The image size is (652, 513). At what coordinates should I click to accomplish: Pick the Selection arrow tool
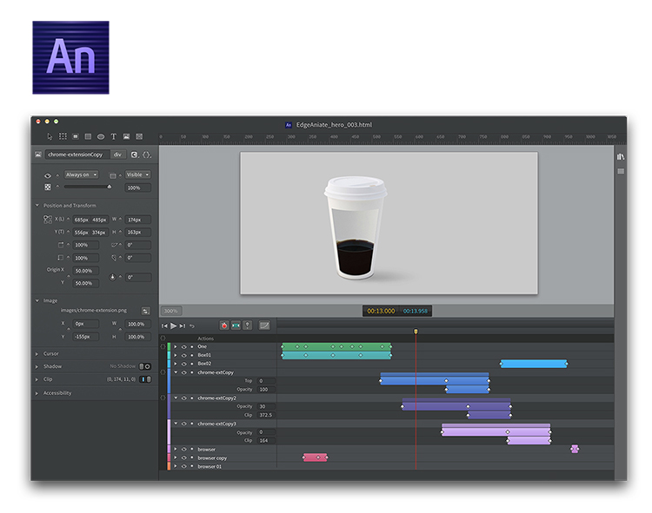click(50, 136)
